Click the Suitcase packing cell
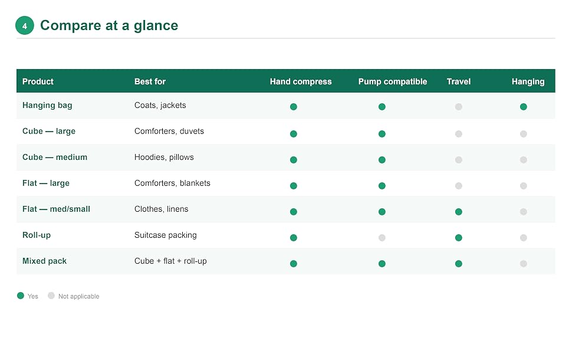 point(165,235)
